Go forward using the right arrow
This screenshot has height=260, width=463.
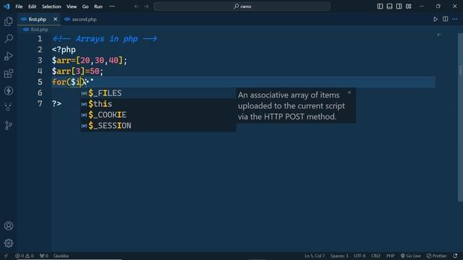146,6
